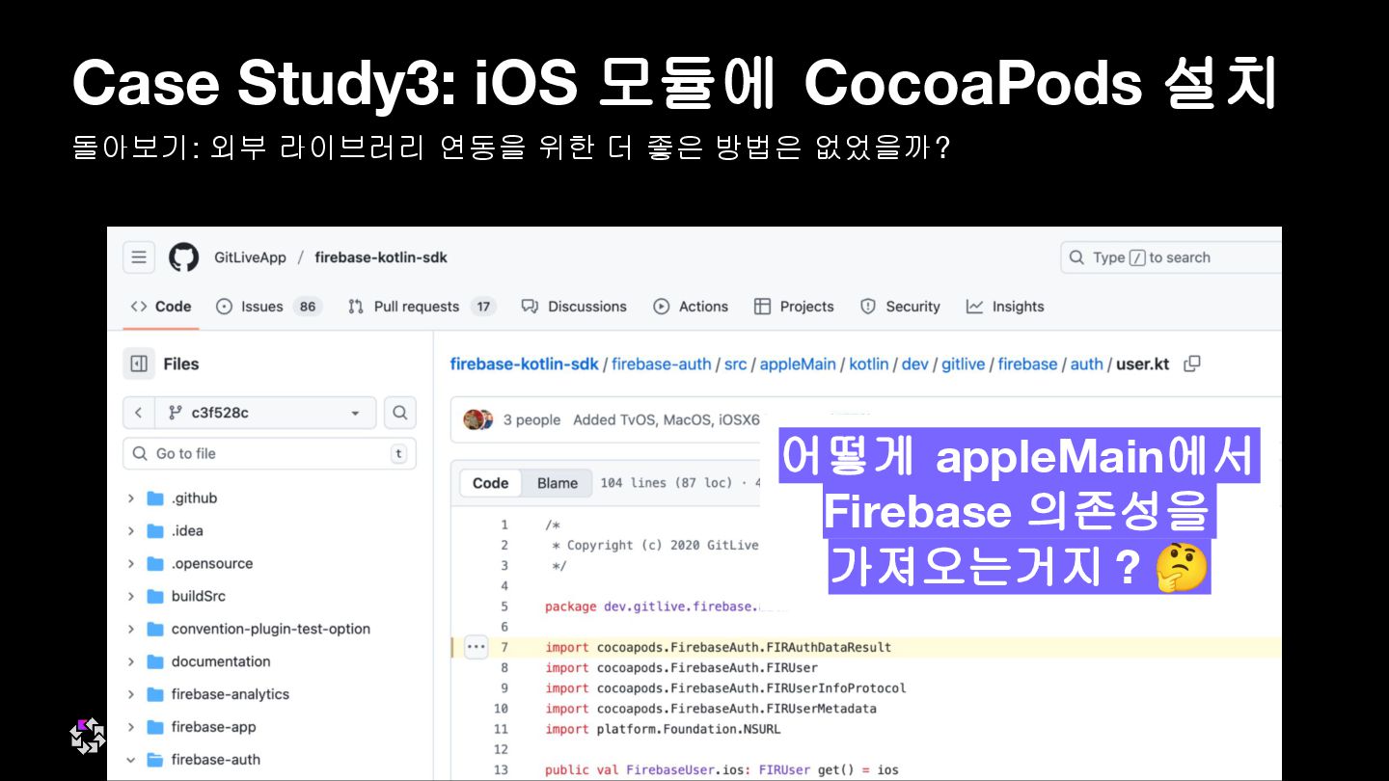Open the 'Added TvOS, MacOS' commit message
Viewport: 1389px width, 781px height.
666,419
